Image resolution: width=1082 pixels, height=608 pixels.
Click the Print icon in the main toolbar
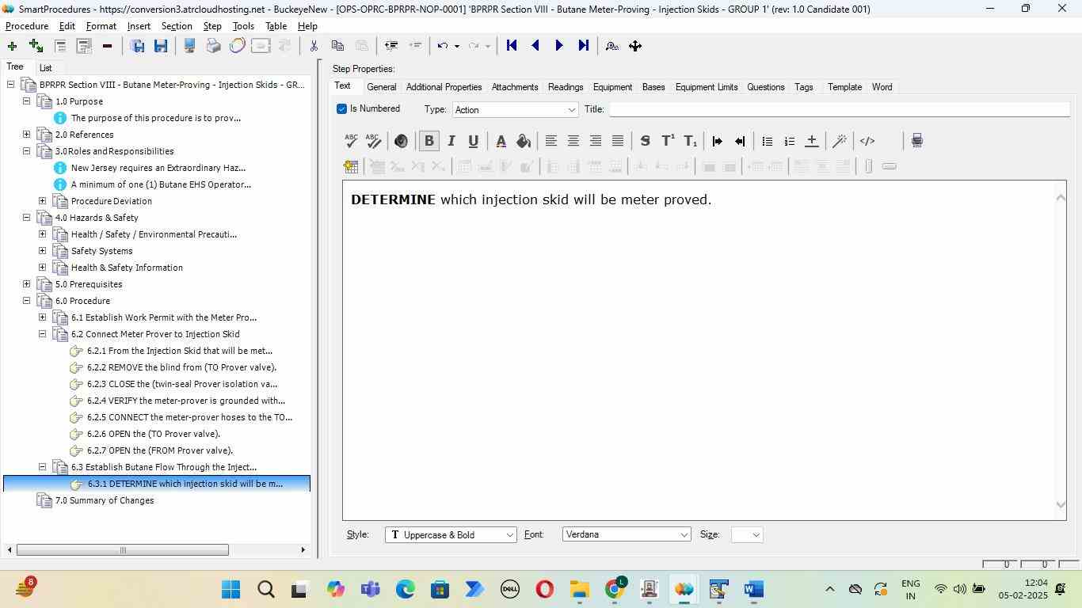[x=213, y=46]
